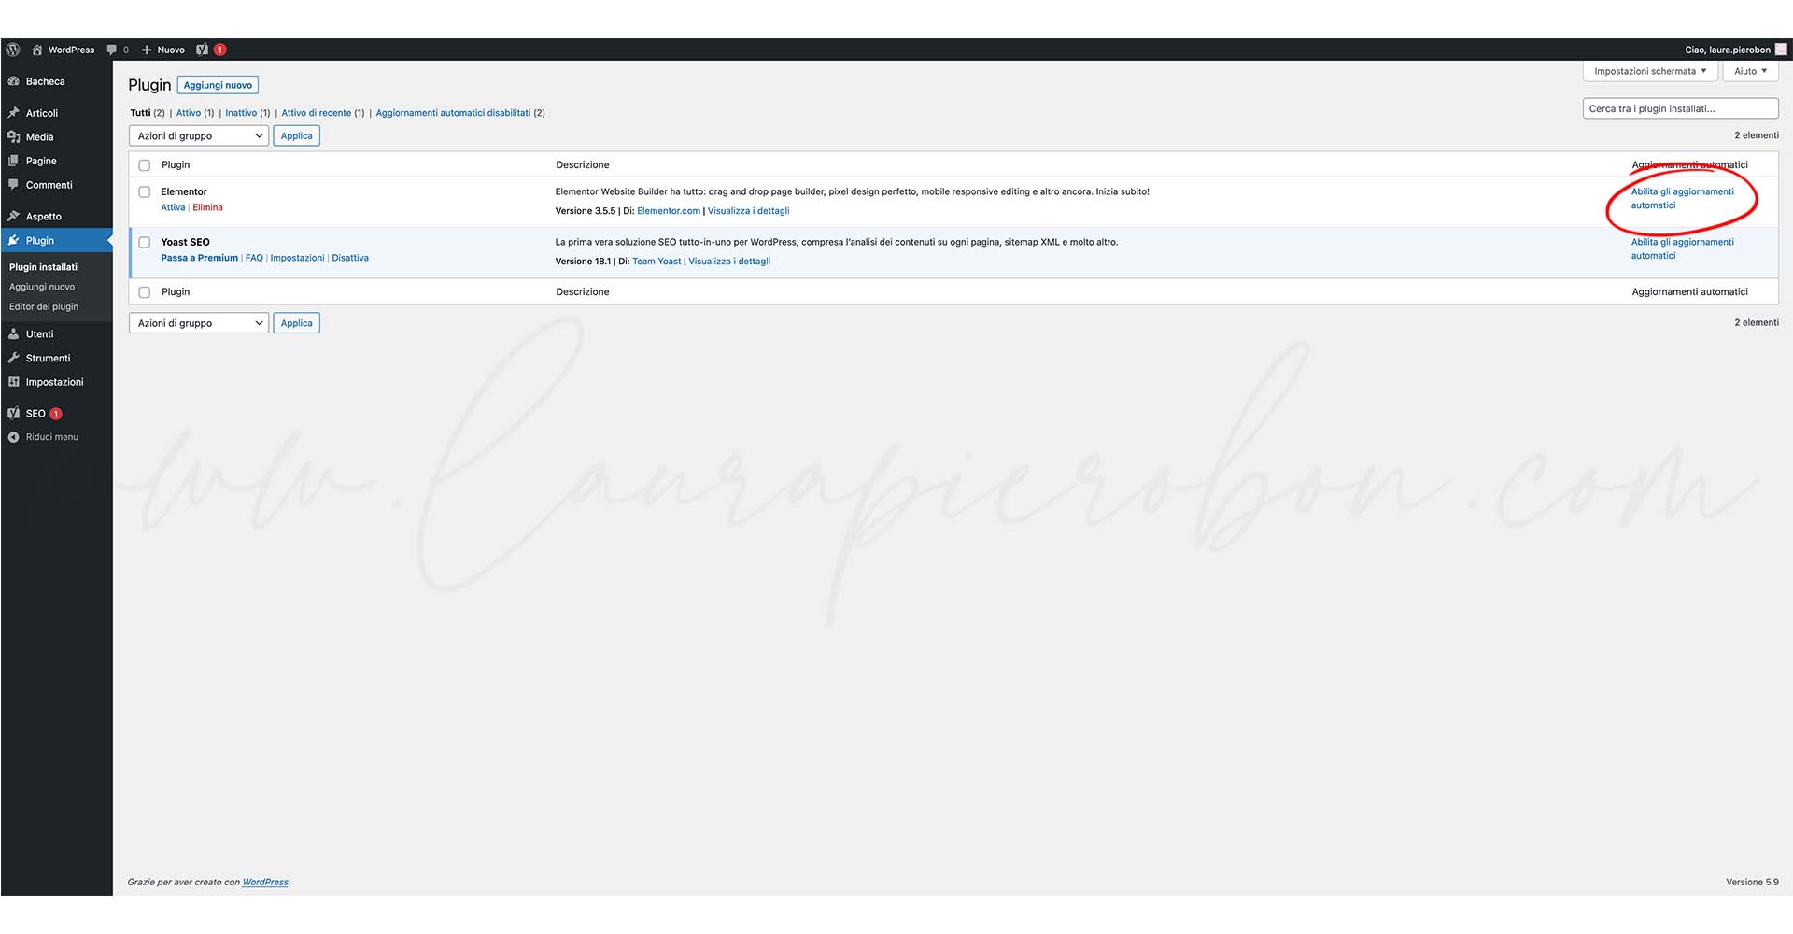
Task: Click the red notification badge in admin bar
Action: point(220,50)
